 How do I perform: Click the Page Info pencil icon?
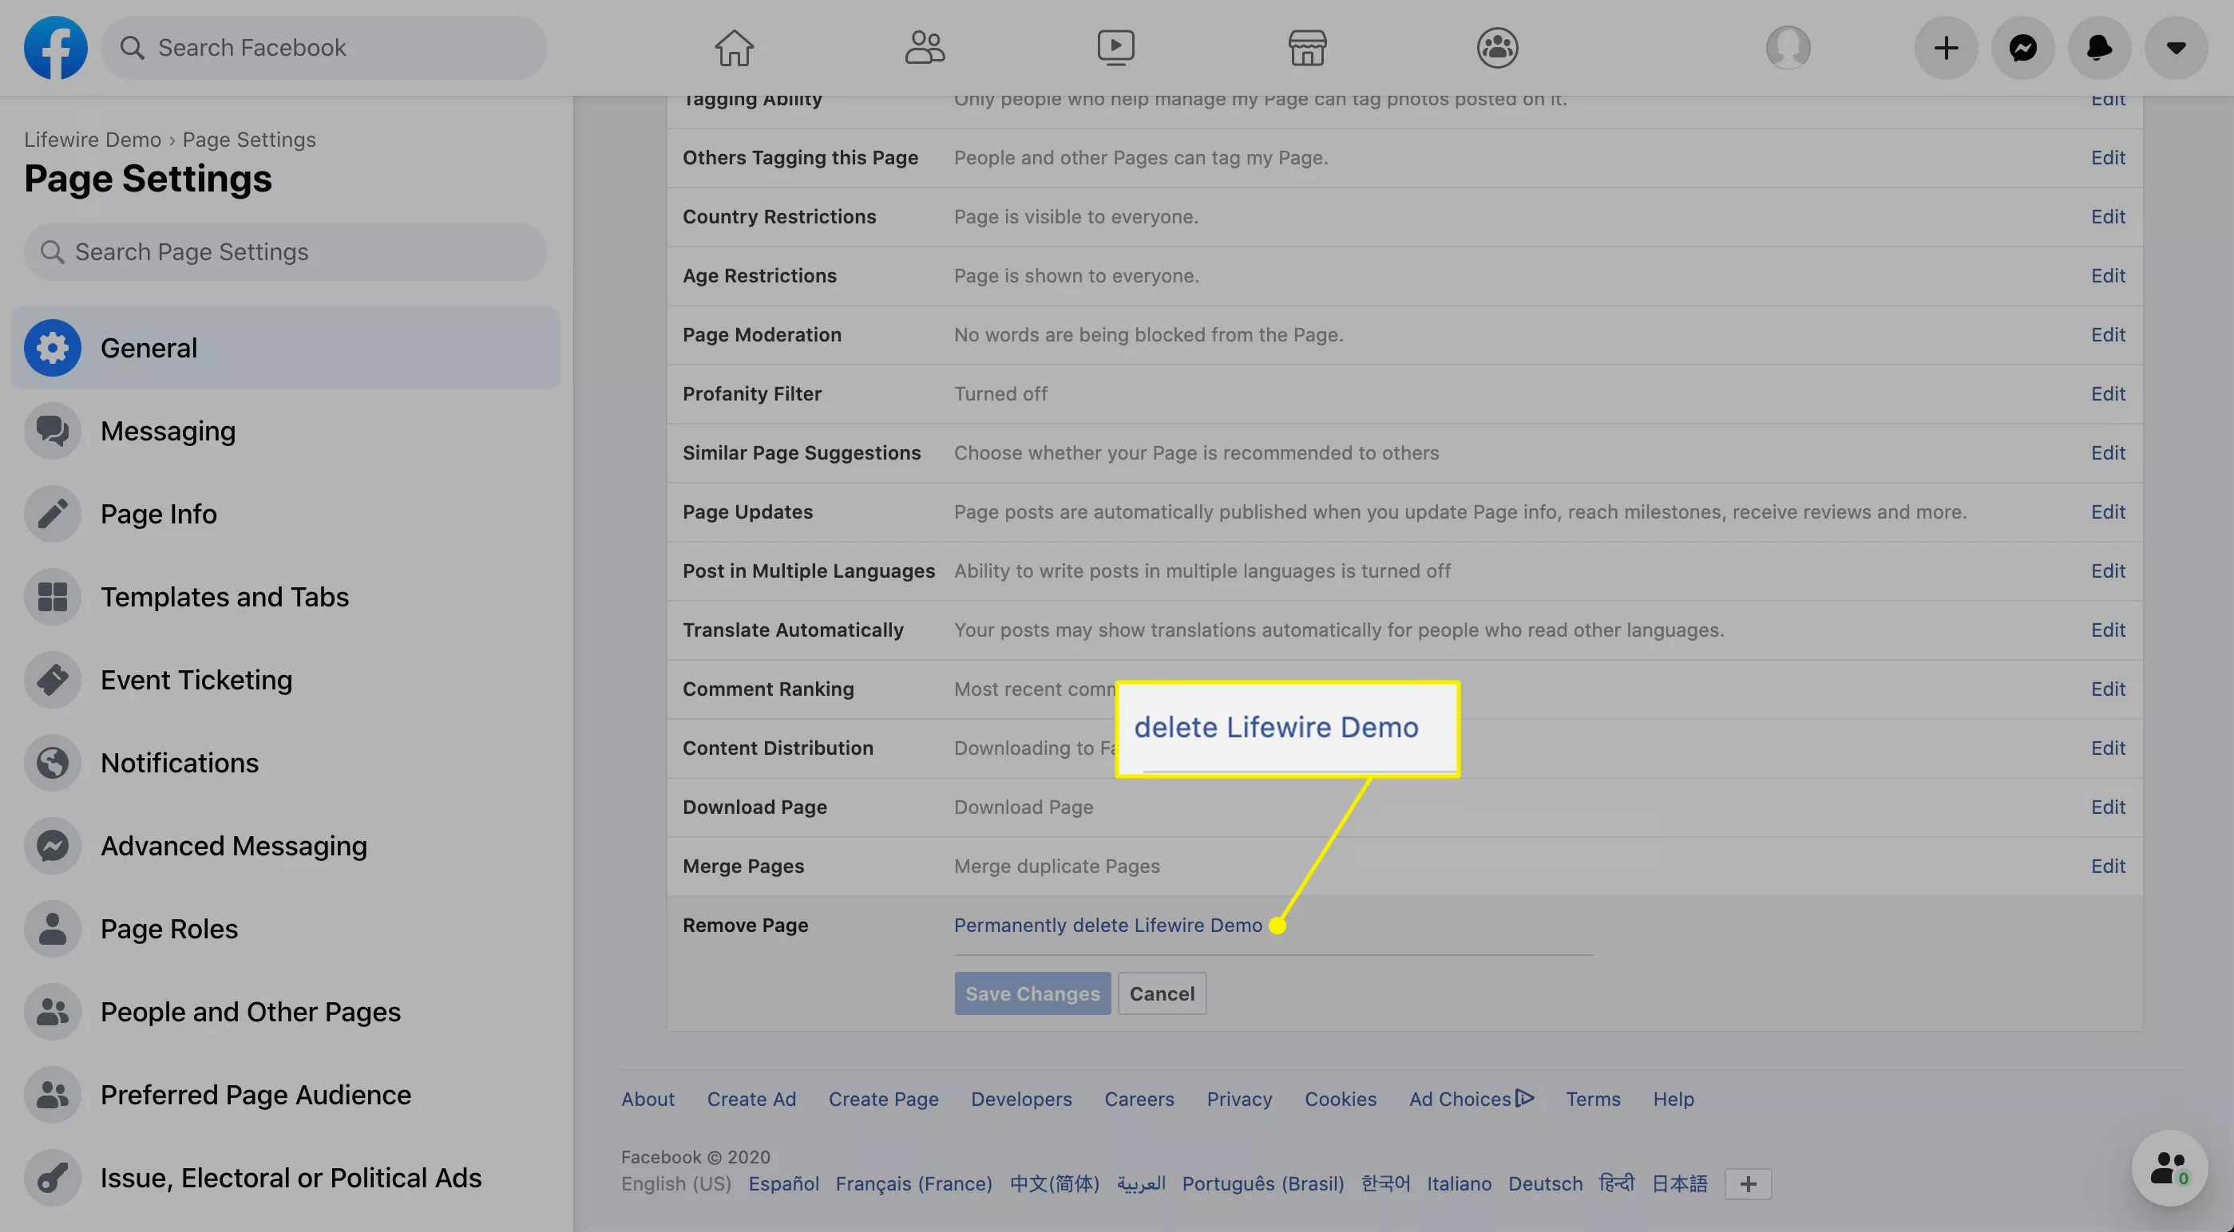click(52, 513)
